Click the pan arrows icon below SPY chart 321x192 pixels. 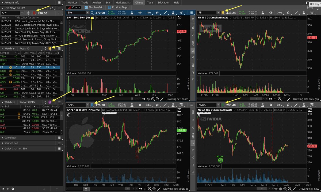click(144, 99)
